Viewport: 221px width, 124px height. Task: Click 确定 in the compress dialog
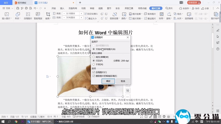tap(108, 81)
